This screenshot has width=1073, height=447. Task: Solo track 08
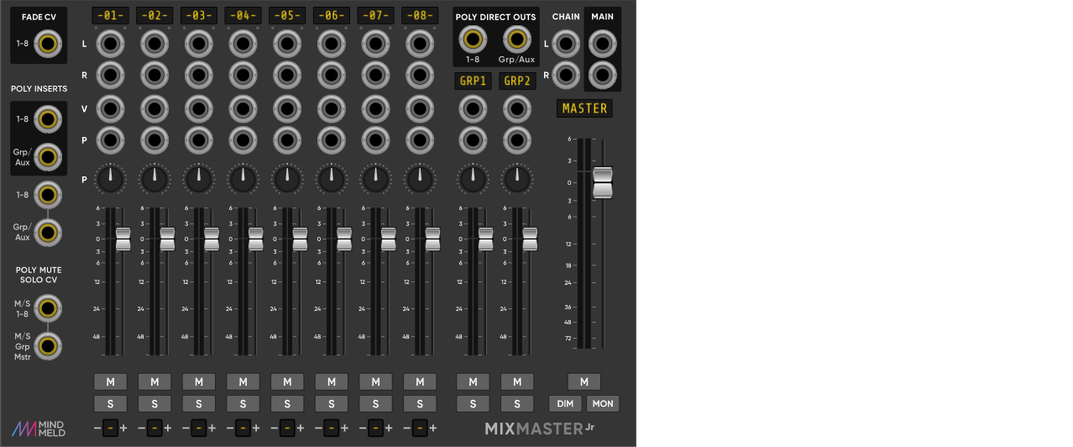click(x=419, y=403)
